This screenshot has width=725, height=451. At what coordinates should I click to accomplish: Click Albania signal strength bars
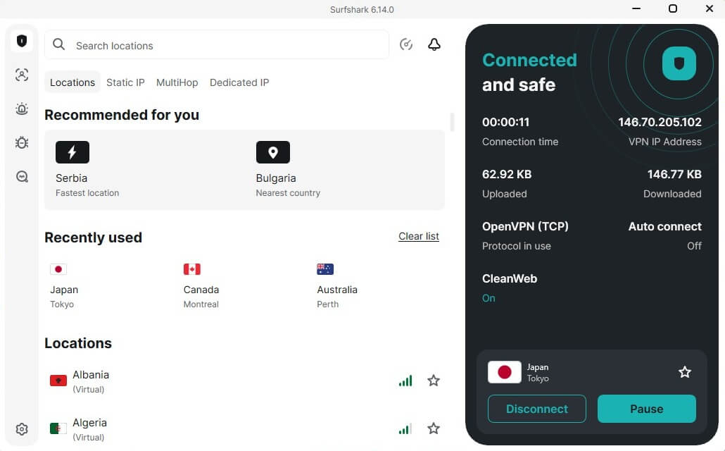click(x=405, y=381)
